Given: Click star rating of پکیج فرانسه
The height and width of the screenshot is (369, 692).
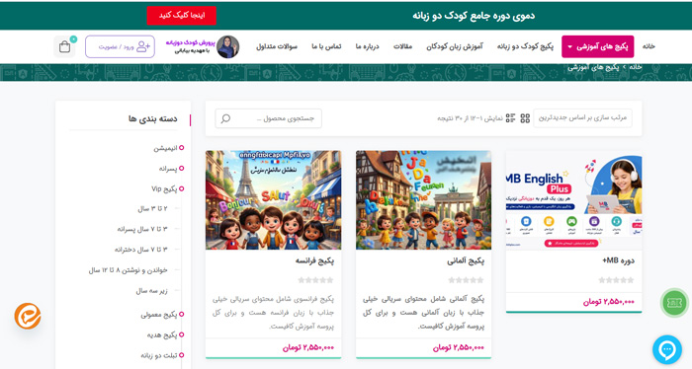Looking at the screenshot, I should [x=315, y=280].
